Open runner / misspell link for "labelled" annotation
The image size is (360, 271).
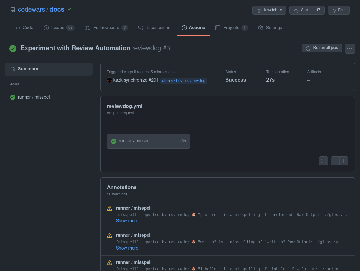pyautogui.click(x=134, y=262)
